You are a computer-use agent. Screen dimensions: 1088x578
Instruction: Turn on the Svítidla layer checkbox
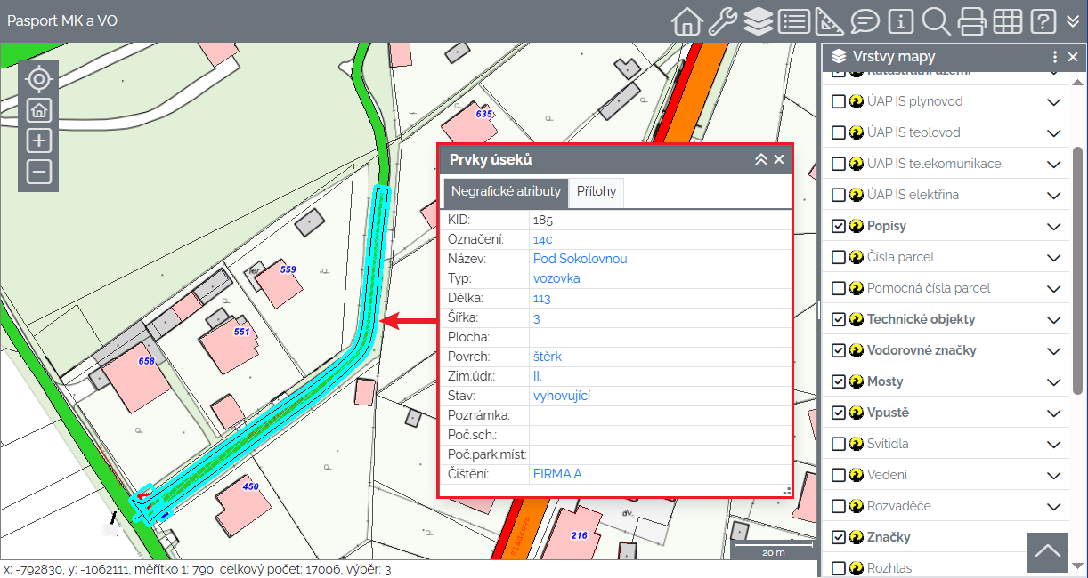(x=838, y=444)
